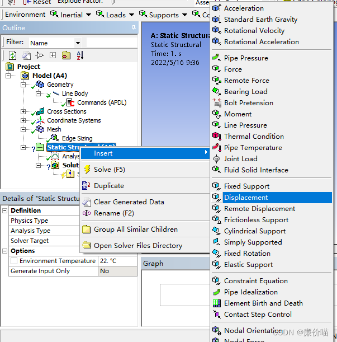Click the refresh icon in Outline toolbar
Screen dimensions: 337x342
click(13, 55)
